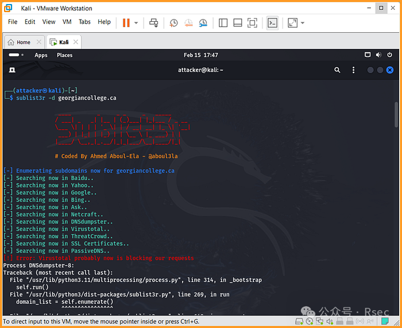Image resolution: width=402 pixels, height=328 pixels.
Task: Revert to the previous snapshot icon
Action: point(188,22)
